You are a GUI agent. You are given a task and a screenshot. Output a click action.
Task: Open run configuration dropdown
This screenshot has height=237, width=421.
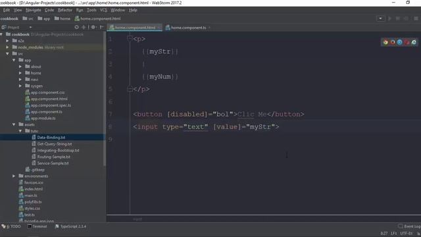coord(380,18)
